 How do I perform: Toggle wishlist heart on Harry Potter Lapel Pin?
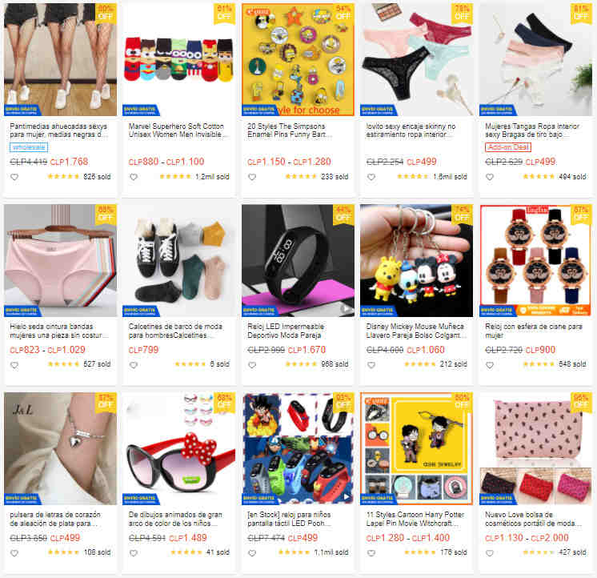pos(371,553)
